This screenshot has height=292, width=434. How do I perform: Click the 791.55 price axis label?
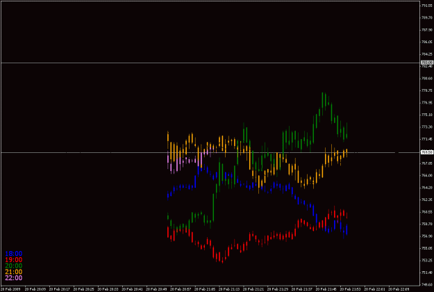427,6
